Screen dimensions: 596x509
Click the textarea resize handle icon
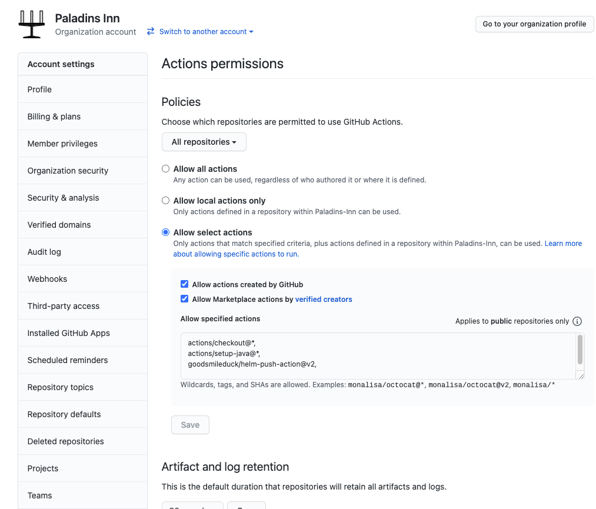581,375
